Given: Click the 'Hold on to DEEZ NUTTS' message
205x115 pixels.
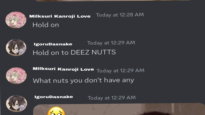Looking at the screenshot, I should [74, 52].
